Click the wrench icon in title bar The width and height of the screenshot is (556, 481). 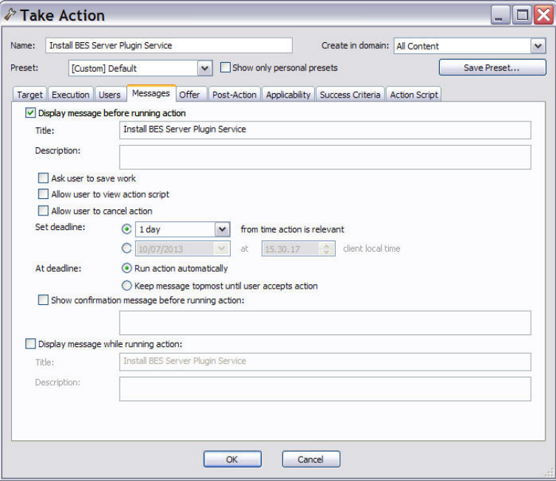pyautogui.click(x=10, y=15)
